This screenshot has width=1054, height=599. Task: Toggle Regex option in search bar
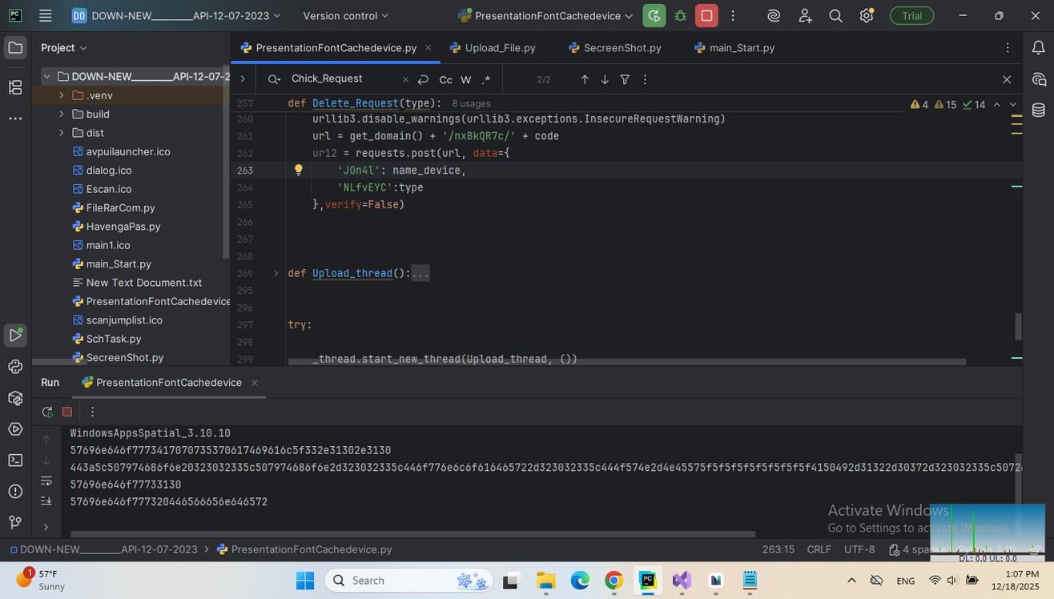coord(486,79)
